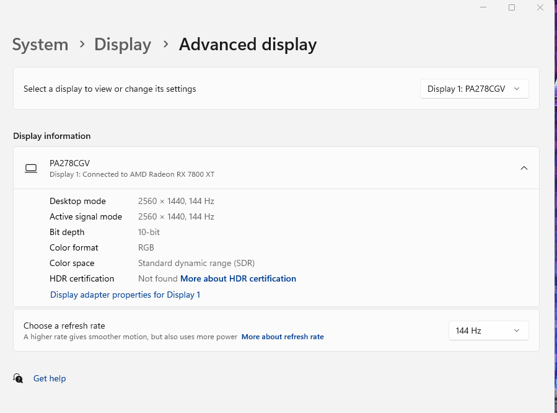Click the Get help headset icon
Image resolution: width=557 pixels, height=413 pixels.
point(19,378)
